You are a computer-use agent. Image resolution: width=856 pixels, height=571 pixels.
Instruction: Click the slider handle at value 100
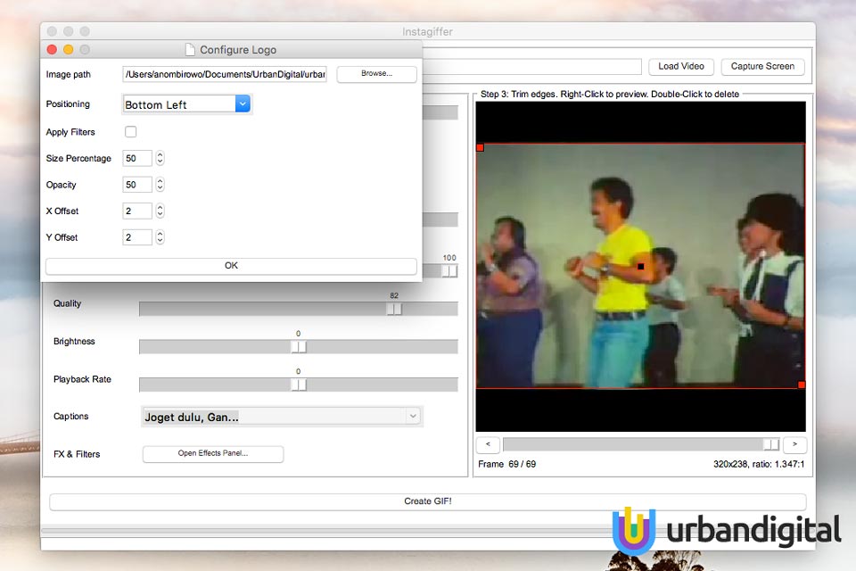tap(449, 271)
